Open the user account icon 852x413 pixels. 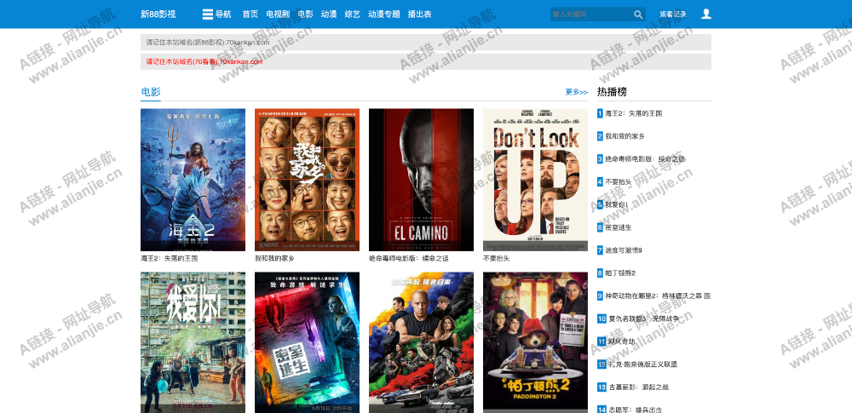tap(705, 14)
